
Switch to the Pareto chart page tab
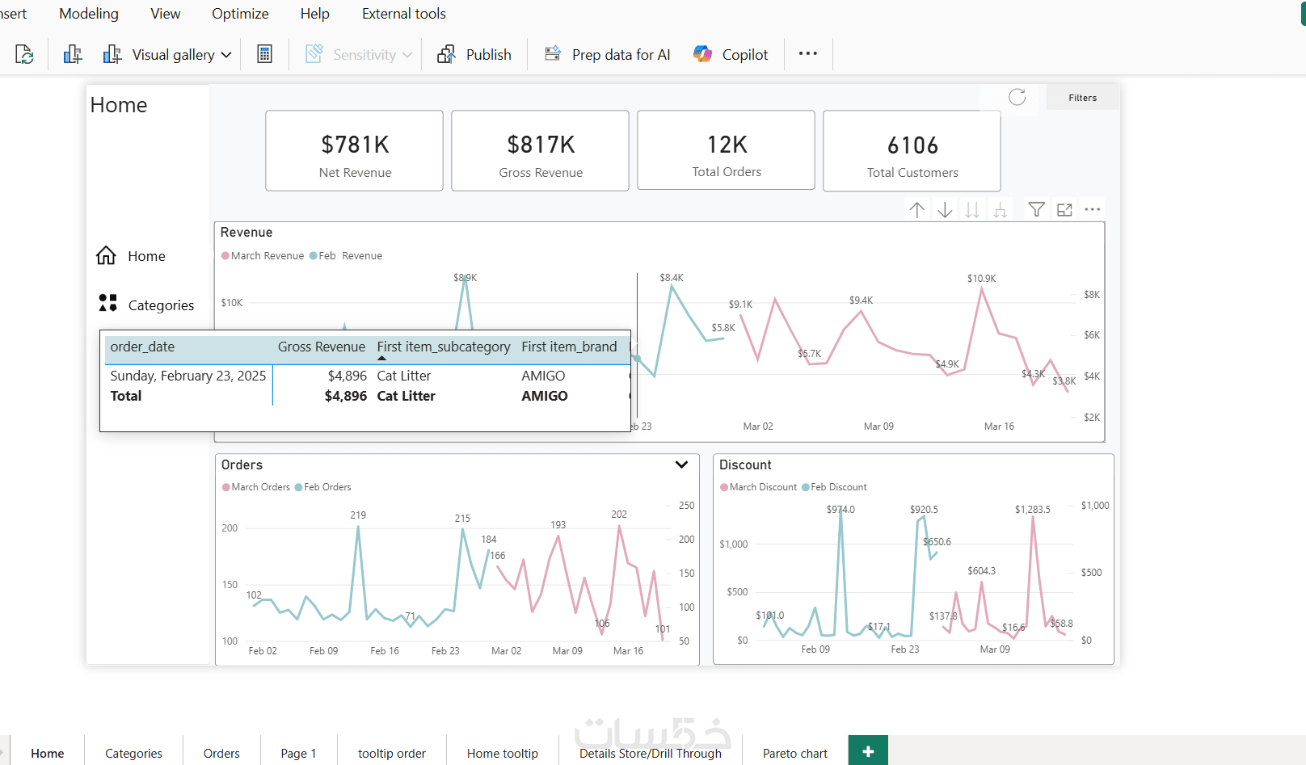point(794,753)
